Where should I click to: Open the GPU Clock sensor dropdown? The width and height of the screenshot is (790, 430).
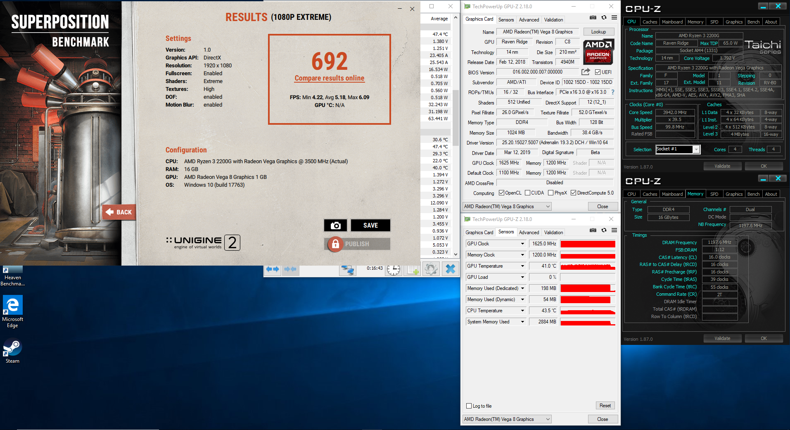(522, 244)
